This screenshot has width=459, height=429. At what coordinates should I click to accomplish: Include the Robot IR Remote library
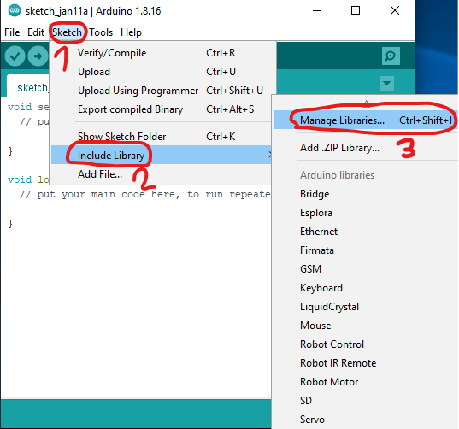[x=365, y=363]
